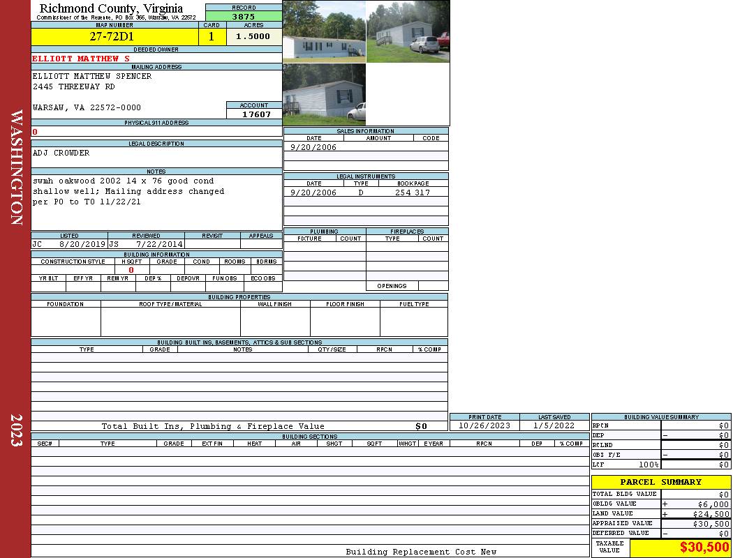
Task: Click the green record number 3875
Action: [243, 16]
